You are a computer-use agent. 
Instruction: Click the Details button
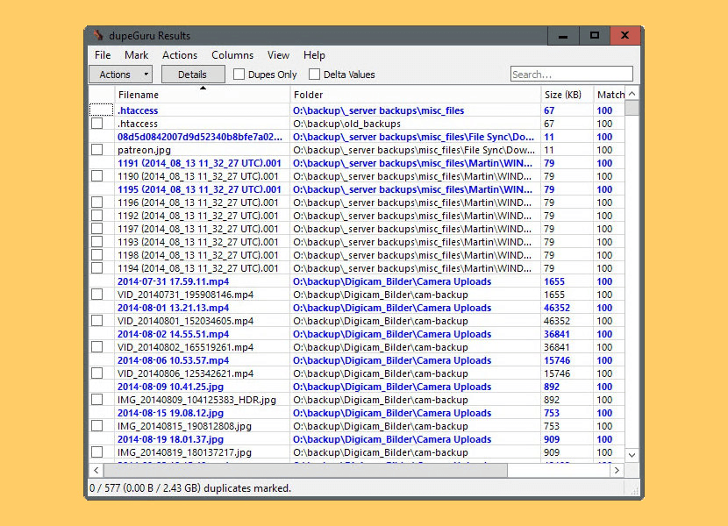193,75
